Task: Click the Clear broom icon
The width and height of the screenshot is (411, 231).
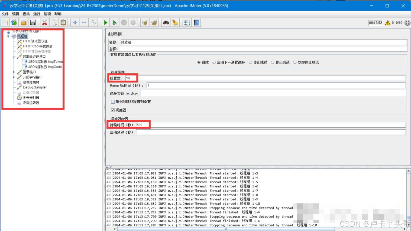Action: (x=145, y=22)
